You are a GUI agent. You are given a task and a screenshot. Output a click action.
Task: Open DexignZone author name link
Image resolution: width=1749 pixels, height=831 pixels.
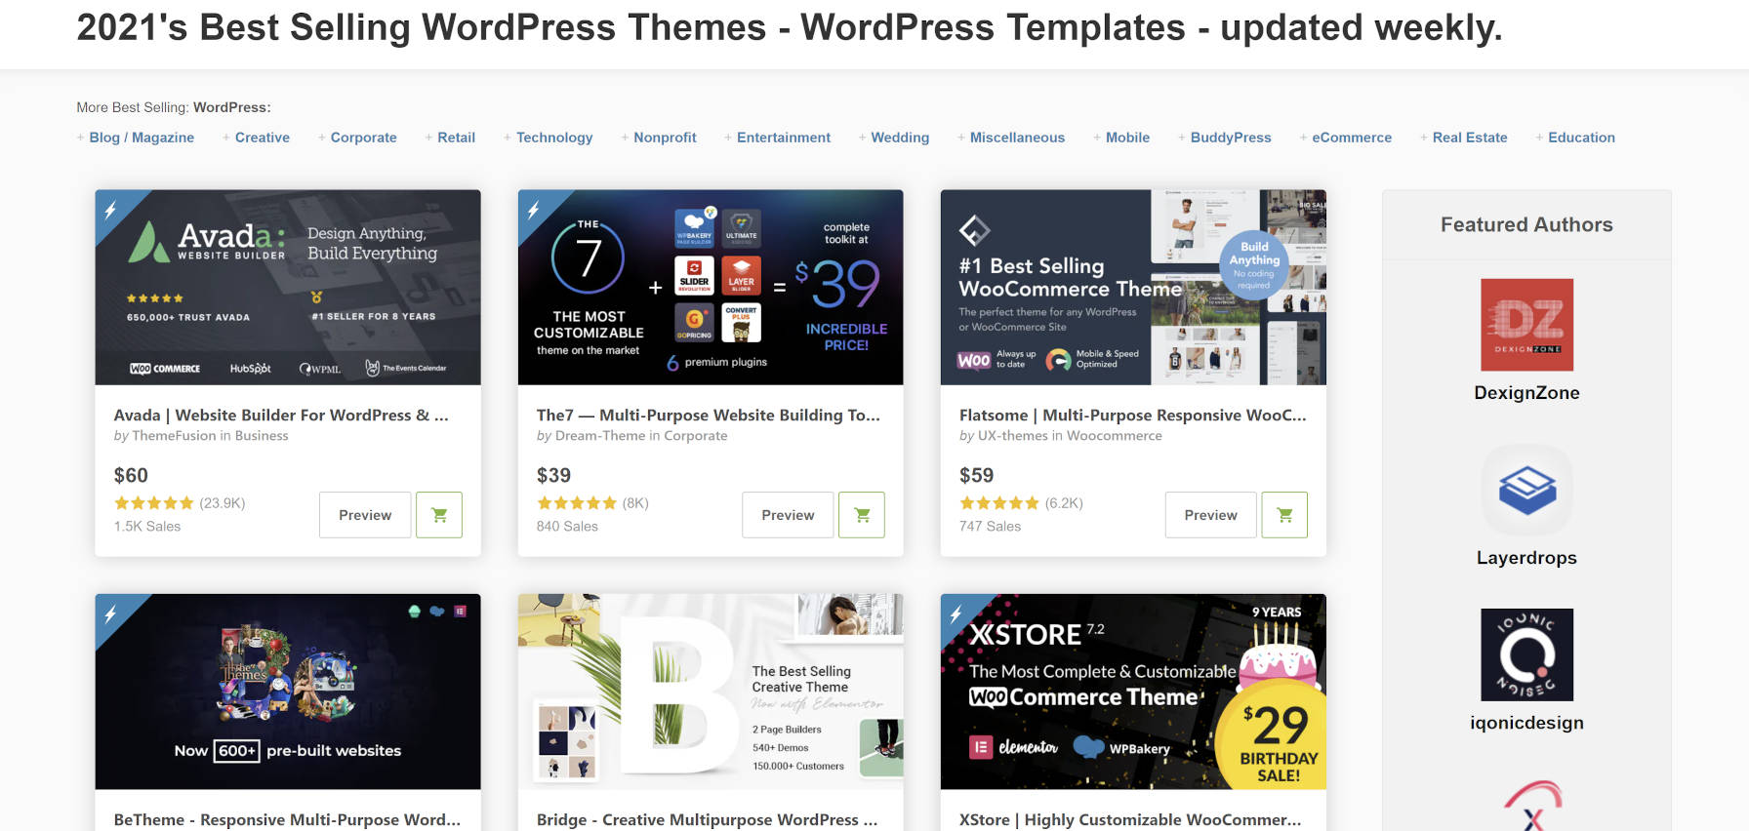click(x=1526, y=393)
